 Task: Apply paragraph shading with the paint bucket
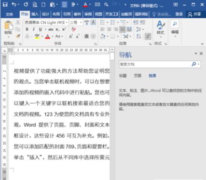103,37
